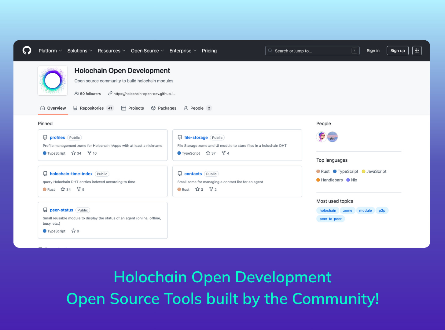Filter by Nix in Top languages
445x330 pixels.
pos(352,180)
